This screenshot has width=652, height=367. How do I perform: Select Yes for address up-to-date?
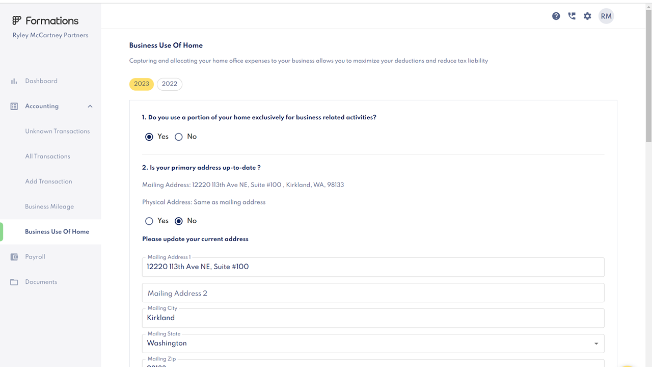[x=149, y=221]
